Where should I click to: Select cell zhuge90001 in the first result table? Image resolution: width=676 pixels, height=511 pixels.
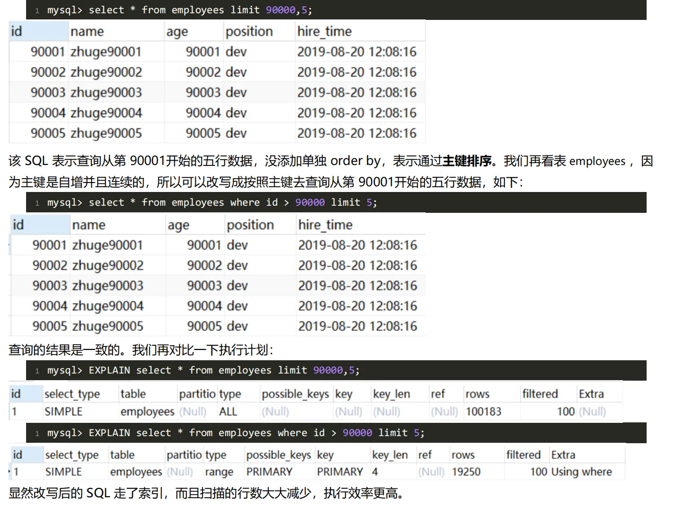point(106,52)
